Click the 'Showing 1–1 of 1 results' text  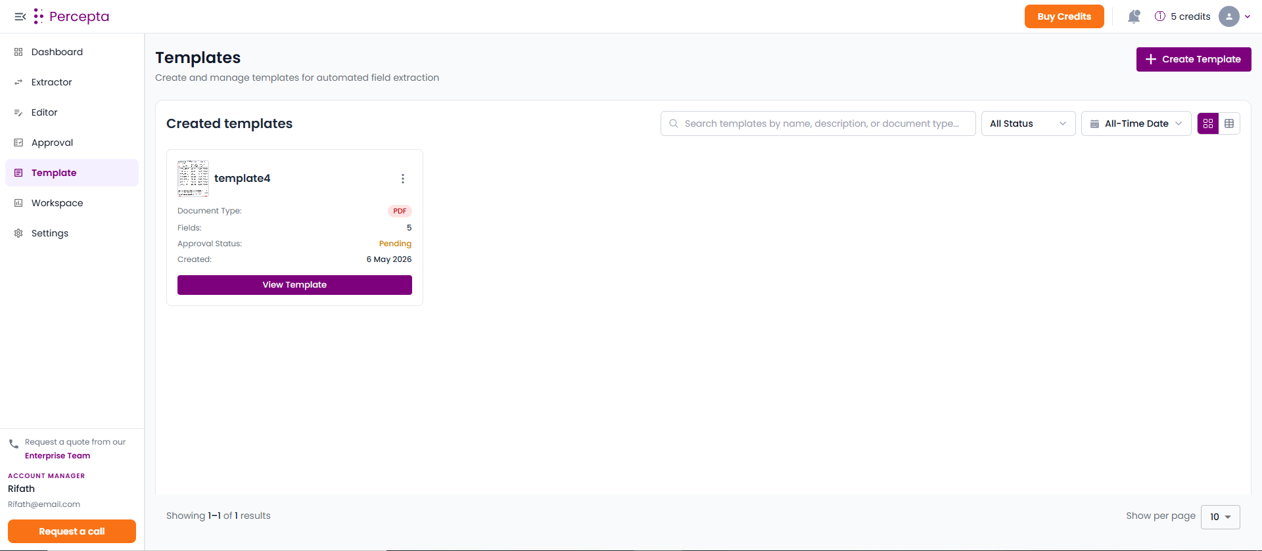(218, 516)
